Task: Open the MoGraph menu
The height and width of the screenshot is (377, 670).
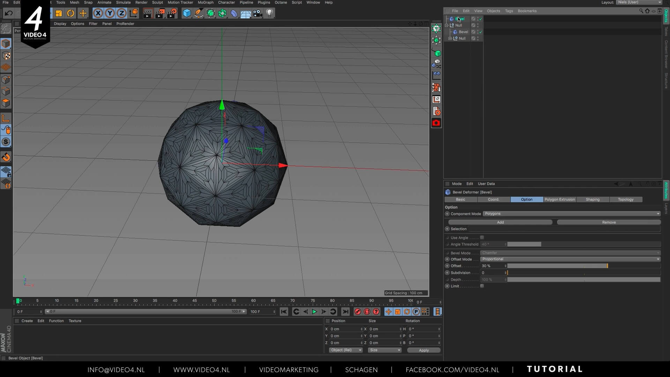Action: (x=205, y=2)
